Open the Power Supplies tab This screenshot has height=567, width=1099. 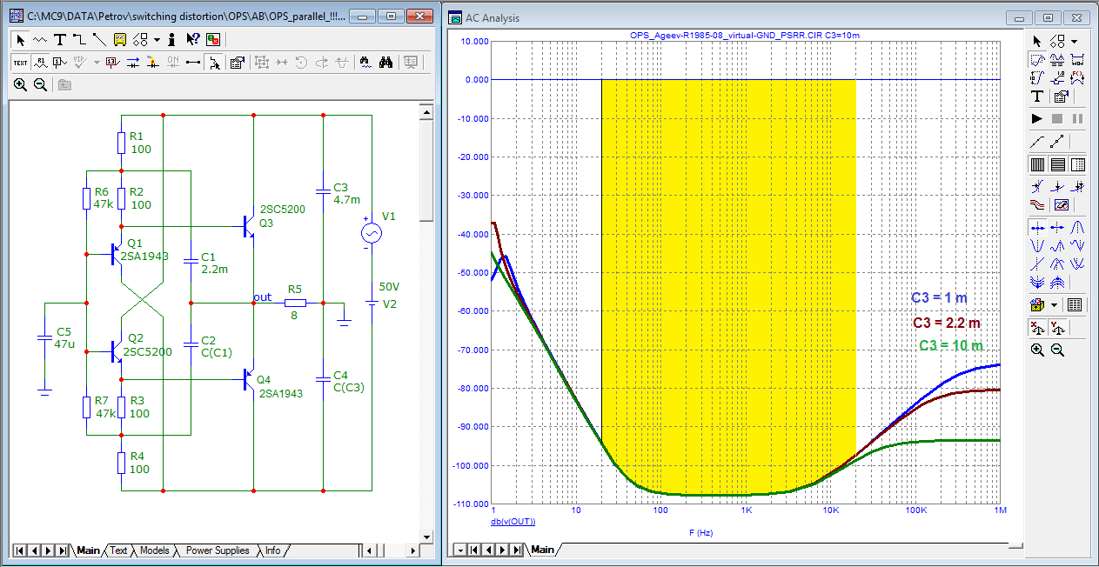(217, 550)
